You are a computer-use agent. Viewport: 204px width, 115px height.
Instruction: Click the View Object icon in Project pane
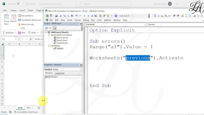pyautogui.click(x=50, y=28)
